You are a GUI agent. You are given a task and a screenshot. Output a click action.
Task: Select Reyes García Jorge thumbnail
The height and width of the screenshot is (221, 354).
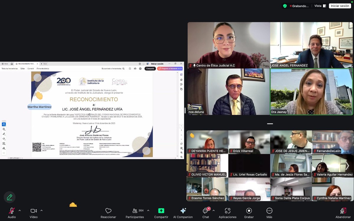249,189
